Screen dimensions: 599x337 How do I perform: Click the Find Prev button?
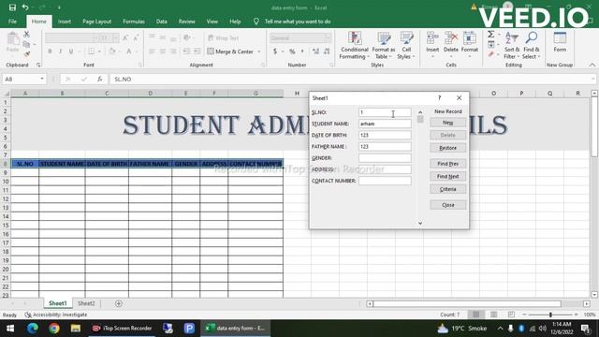447,164
